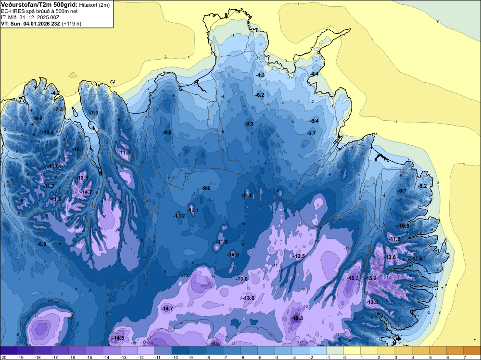The height and width of the screenshot is (360, 481).
Task: Click the legend swatch between -20 and -19
Action: 9,350
